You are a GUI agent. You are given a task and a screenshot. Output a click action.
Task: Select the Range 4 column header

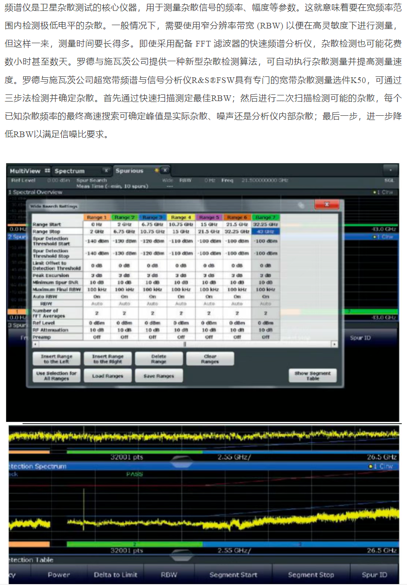(x=181, y=217)
